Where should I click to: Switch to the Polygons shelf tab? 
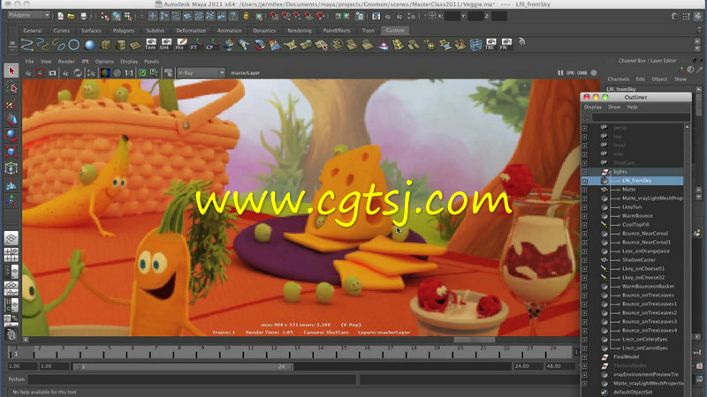pyautogui.click(x=124, y=31)
